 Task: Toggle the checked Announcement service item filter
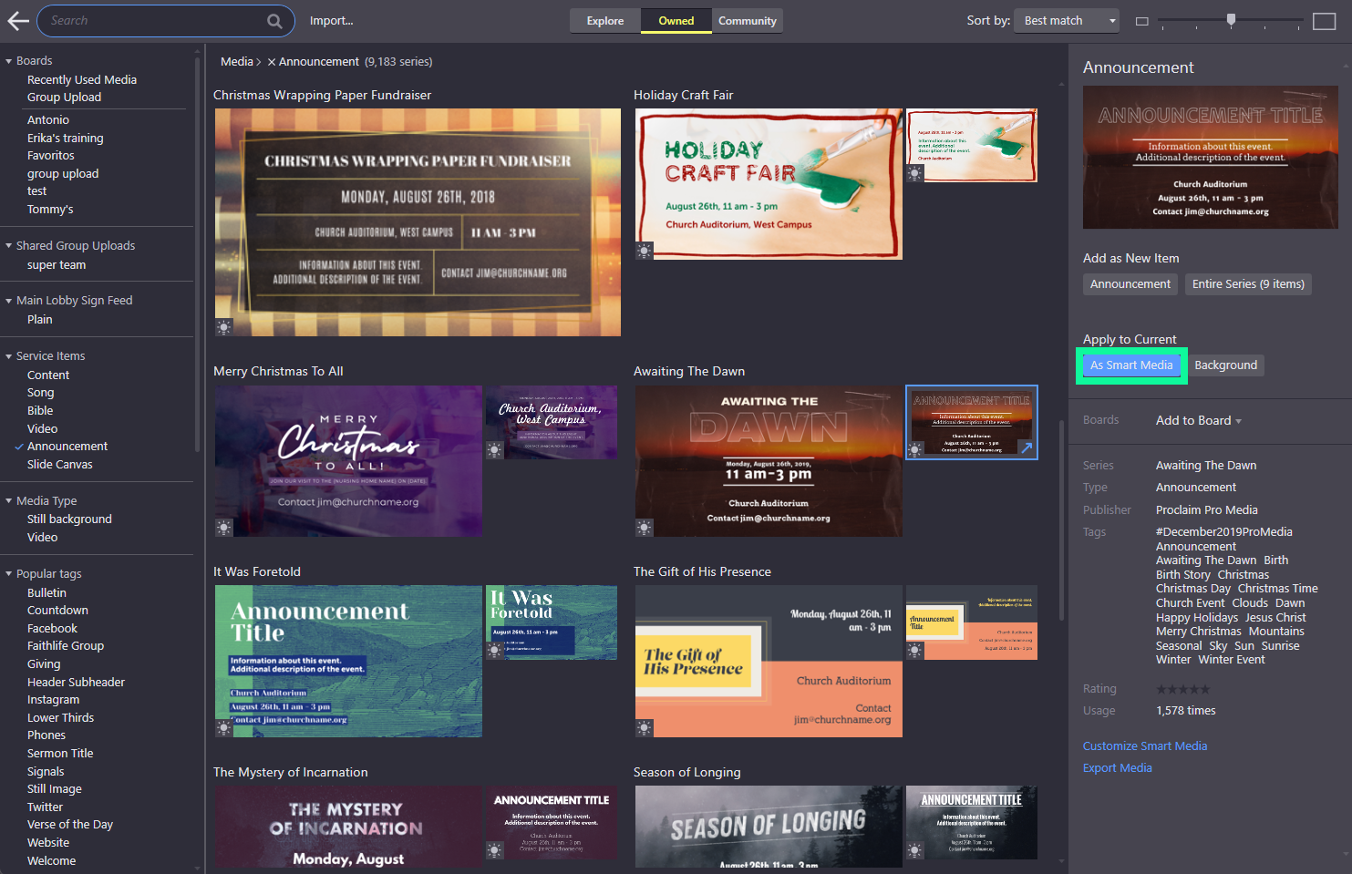pos(67,447)
